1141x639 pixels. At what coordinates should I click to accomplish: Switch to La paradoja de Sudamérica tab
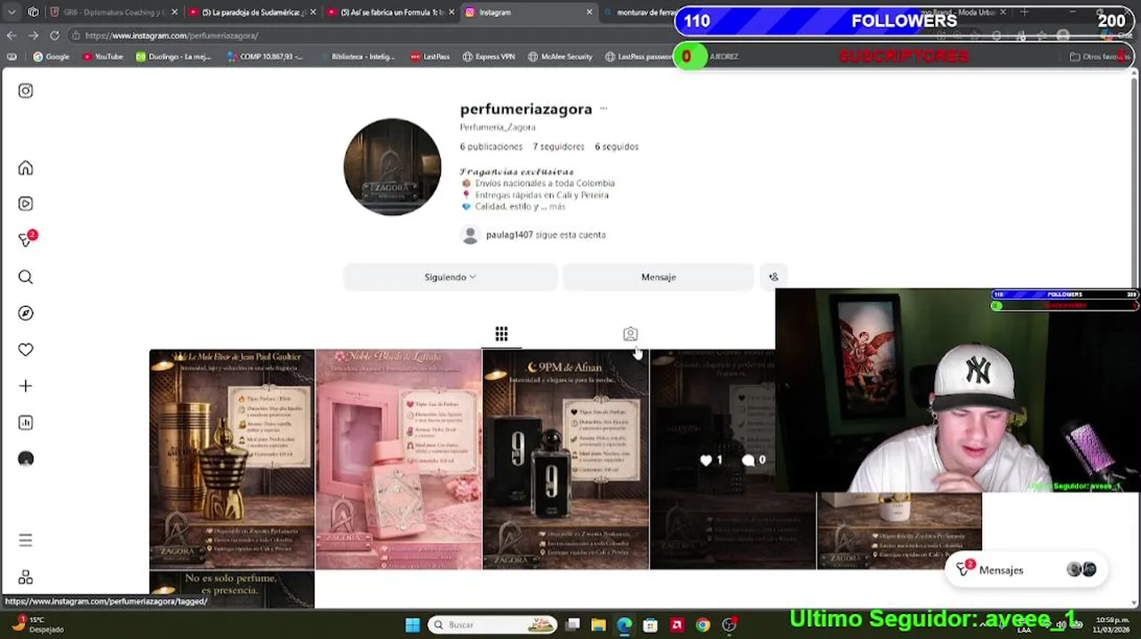pyautogui.click(x=253, y=12)
